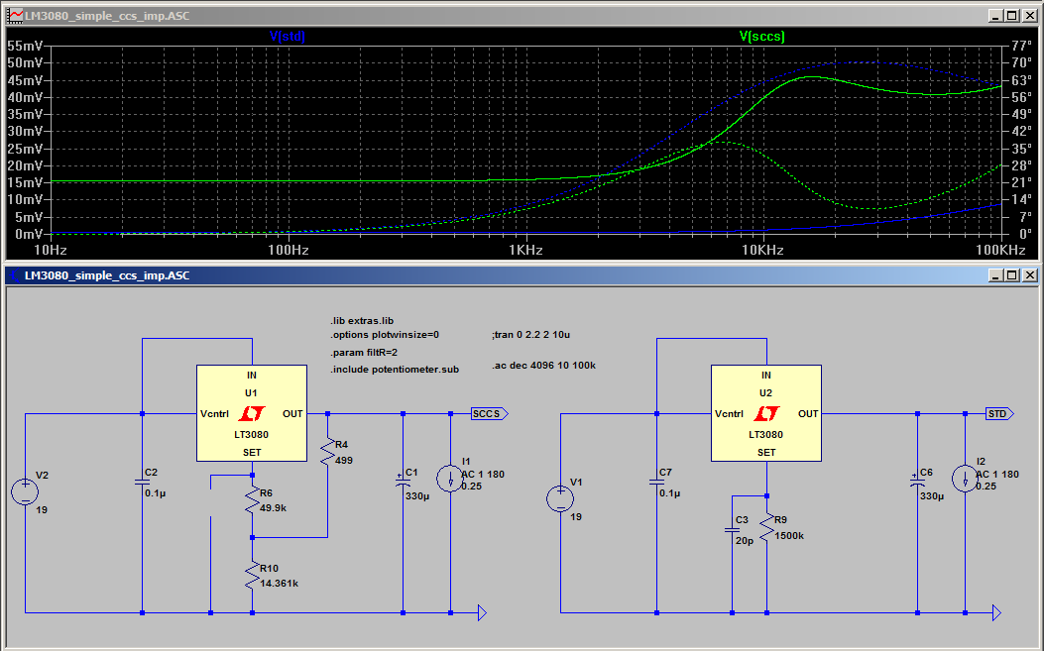
Task: Click the schematic window title icon
Action: [x=15, y=274]
